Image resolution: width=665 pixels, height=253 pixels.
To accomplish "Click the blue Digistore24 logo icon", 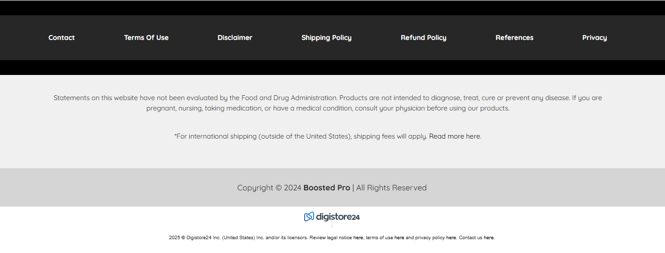I will [x=309, y=217].
